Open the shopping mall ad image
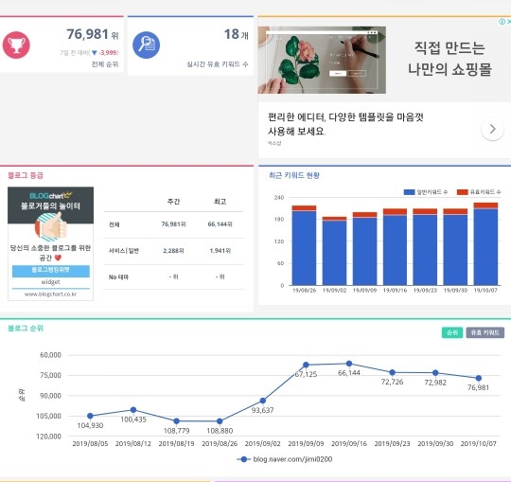The height and width of the screenshot is (482, 511). point(322,60)
